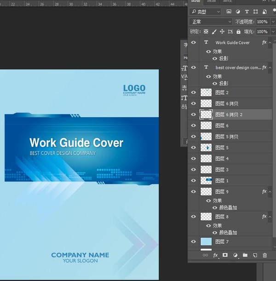Click fx badge on Work Guide Cover layer
Viewport: 276px width, 281px height.
click(x=264, y=42)
